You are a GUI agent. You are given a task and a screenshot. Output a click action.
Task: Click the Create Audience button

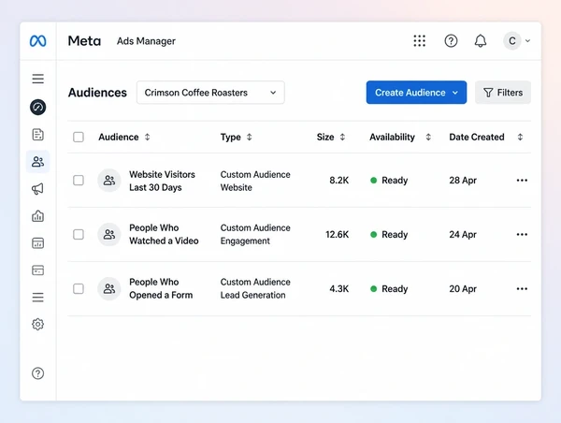pyautogui.click(x=416, y=93)
